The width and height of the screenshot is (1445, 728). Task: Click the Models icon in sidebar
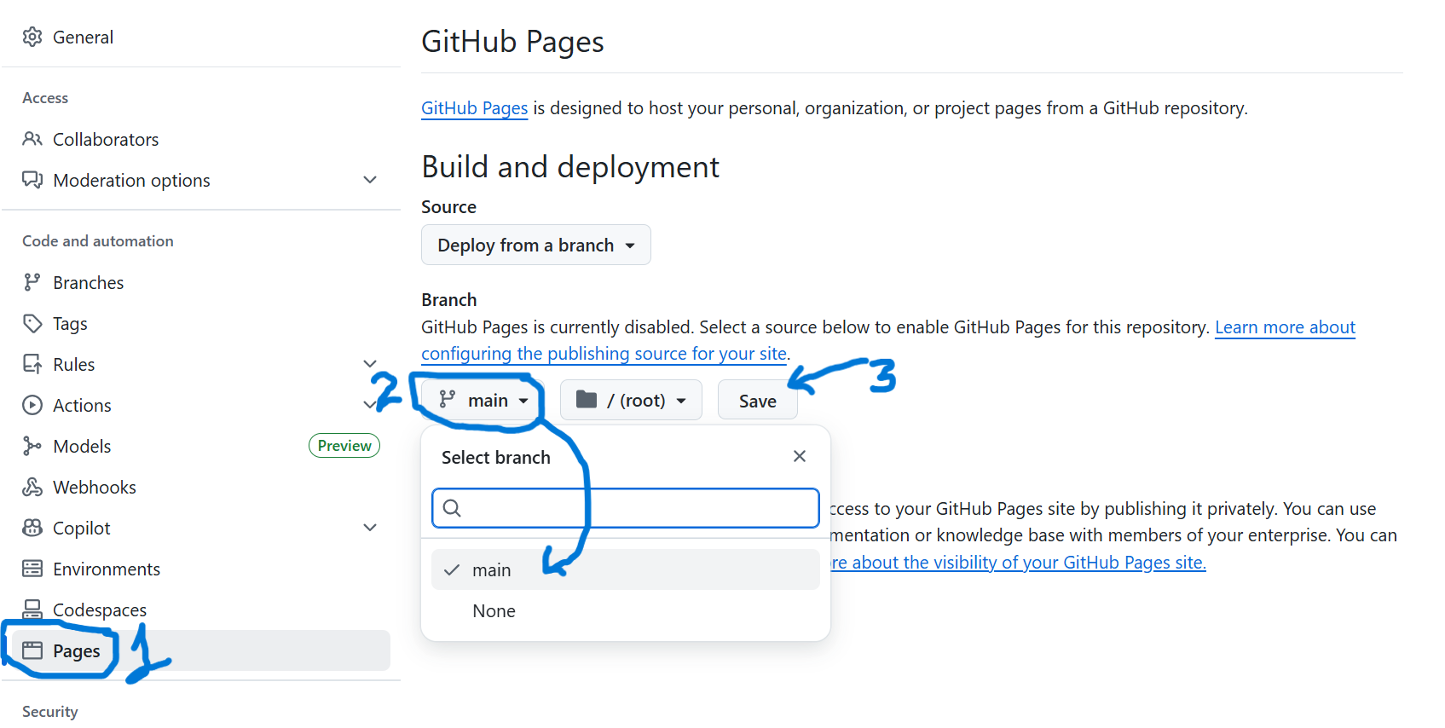tap(32, 446)
